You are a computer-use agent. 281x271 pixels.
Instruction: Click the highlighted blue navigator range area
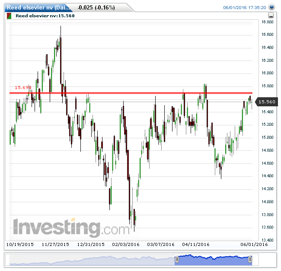[214, 260]
